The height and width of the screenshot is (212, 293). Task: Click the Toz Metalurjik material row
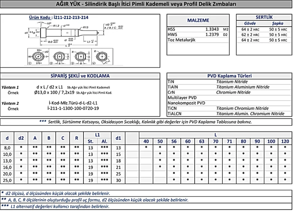(x=198, y=40)
